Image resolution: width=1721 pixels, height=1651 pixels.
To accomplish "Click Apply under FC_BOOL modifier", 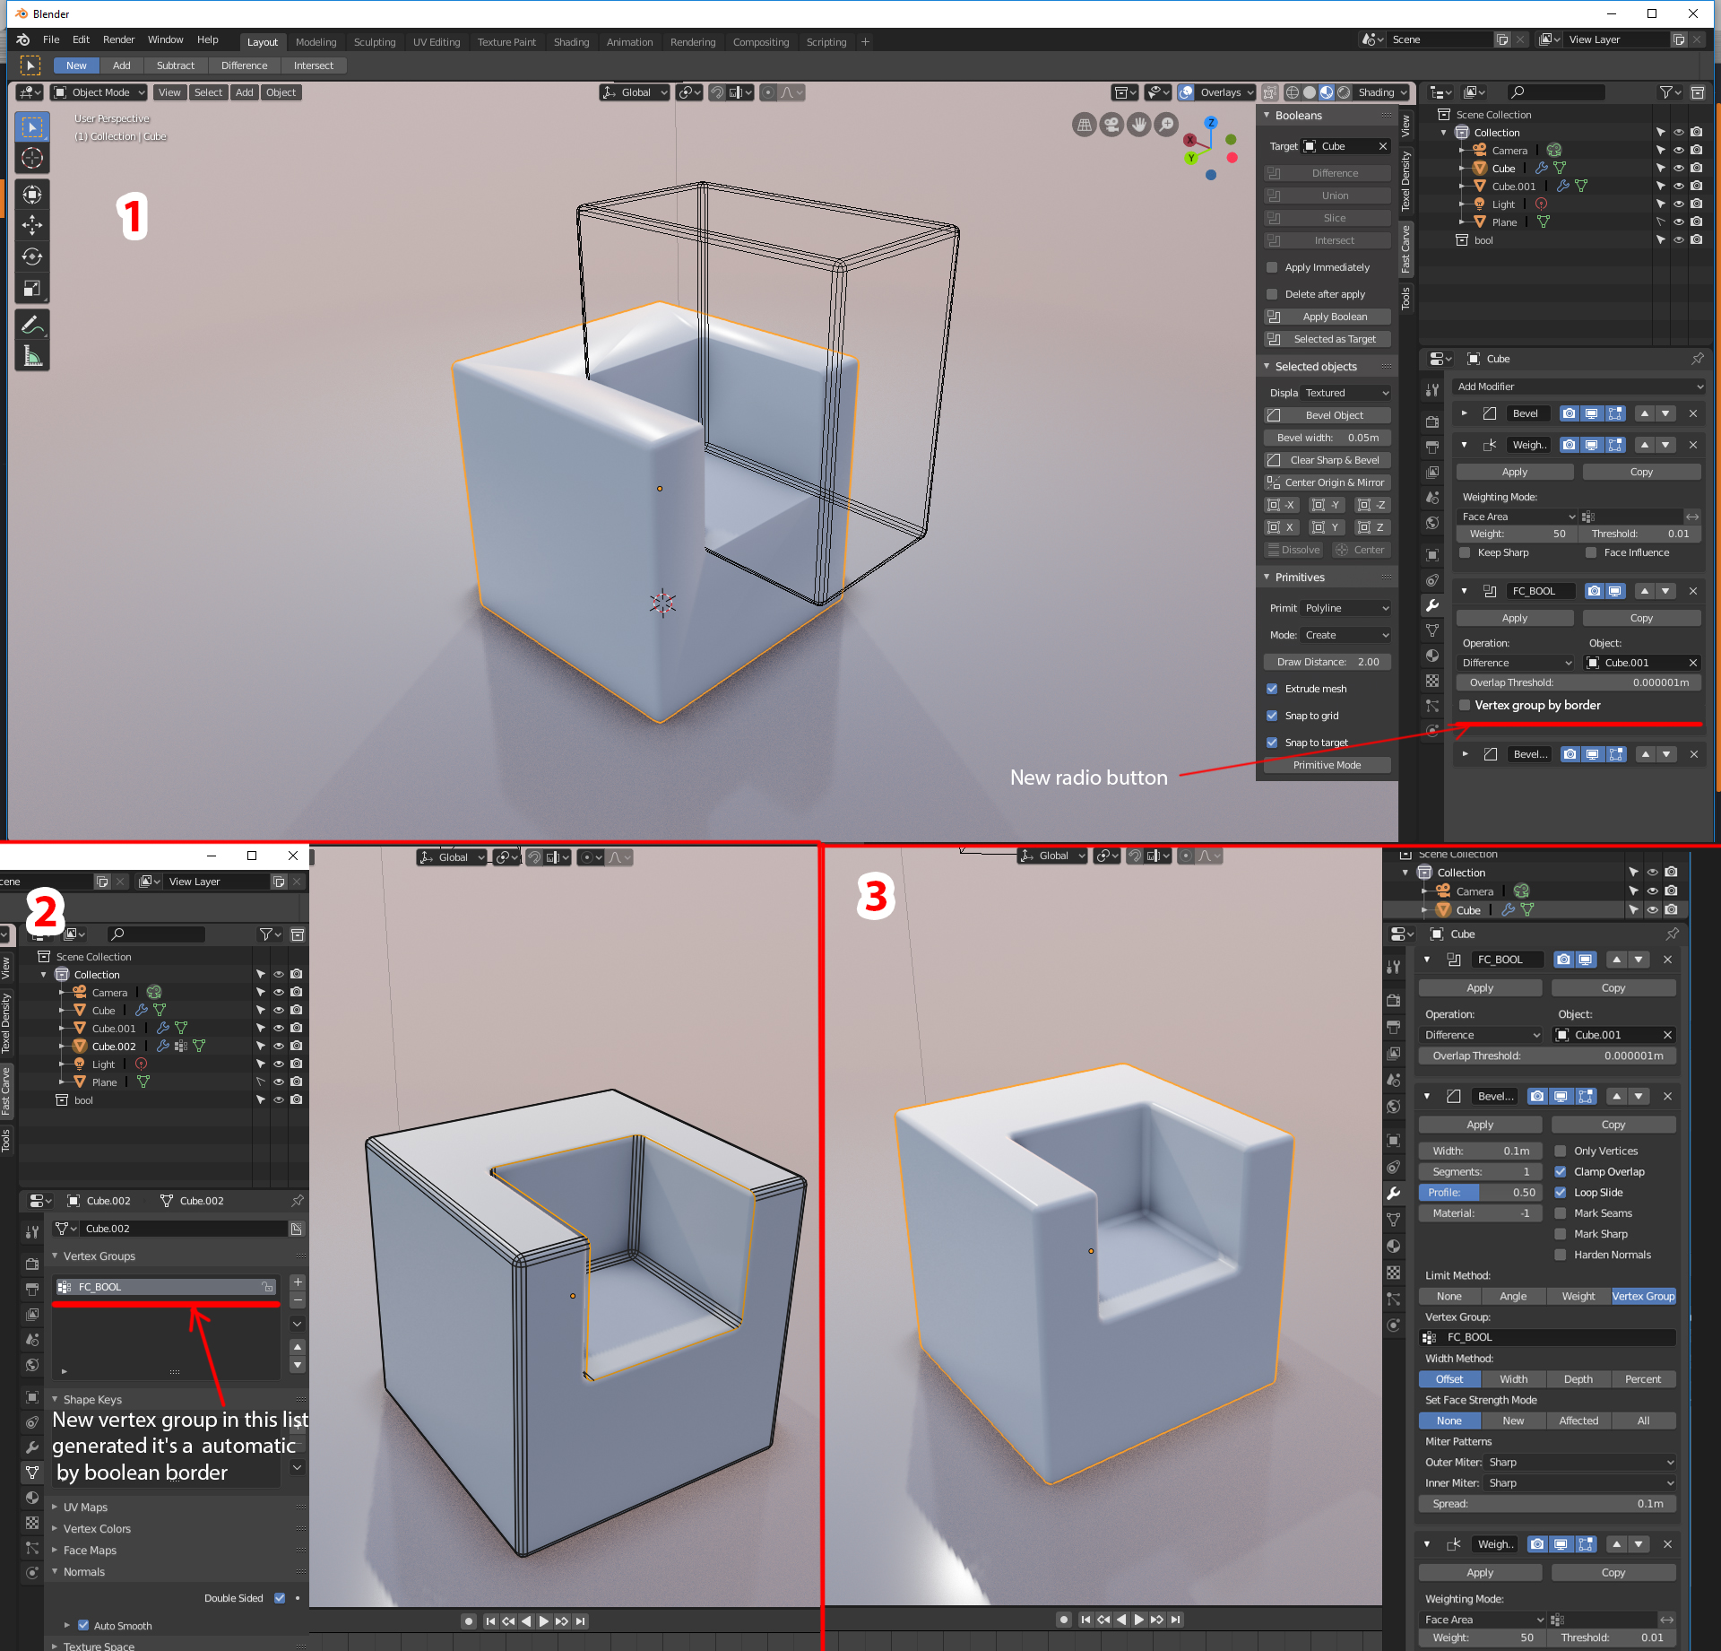I will (x=1515, y=618).
